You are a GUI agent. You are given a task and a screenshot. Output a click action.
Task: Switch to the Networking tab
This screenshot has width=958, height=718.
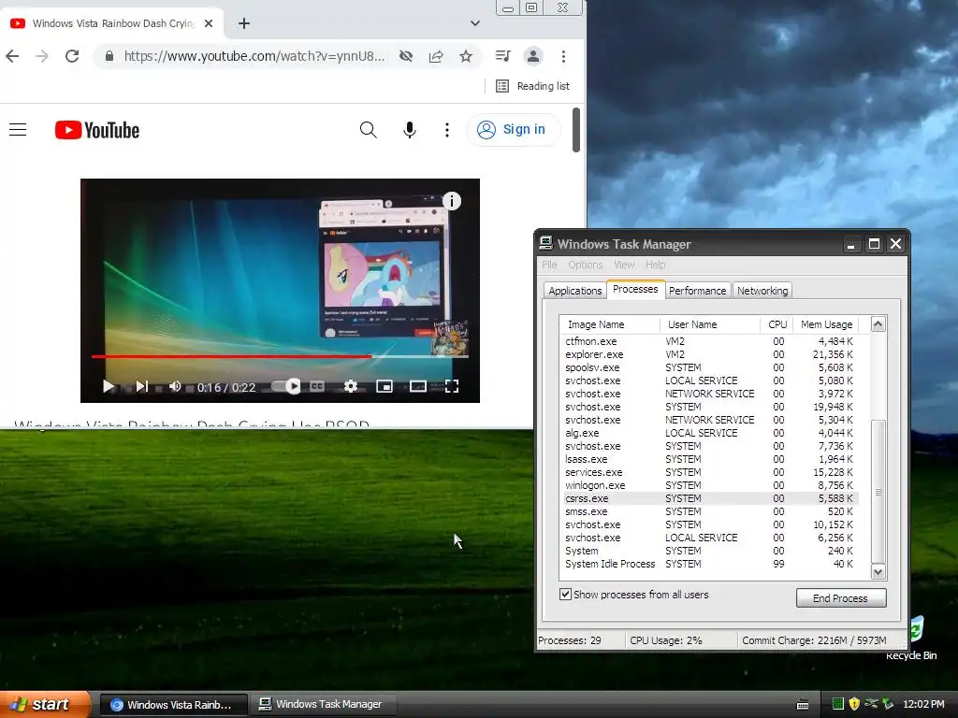tap(762, 291)
